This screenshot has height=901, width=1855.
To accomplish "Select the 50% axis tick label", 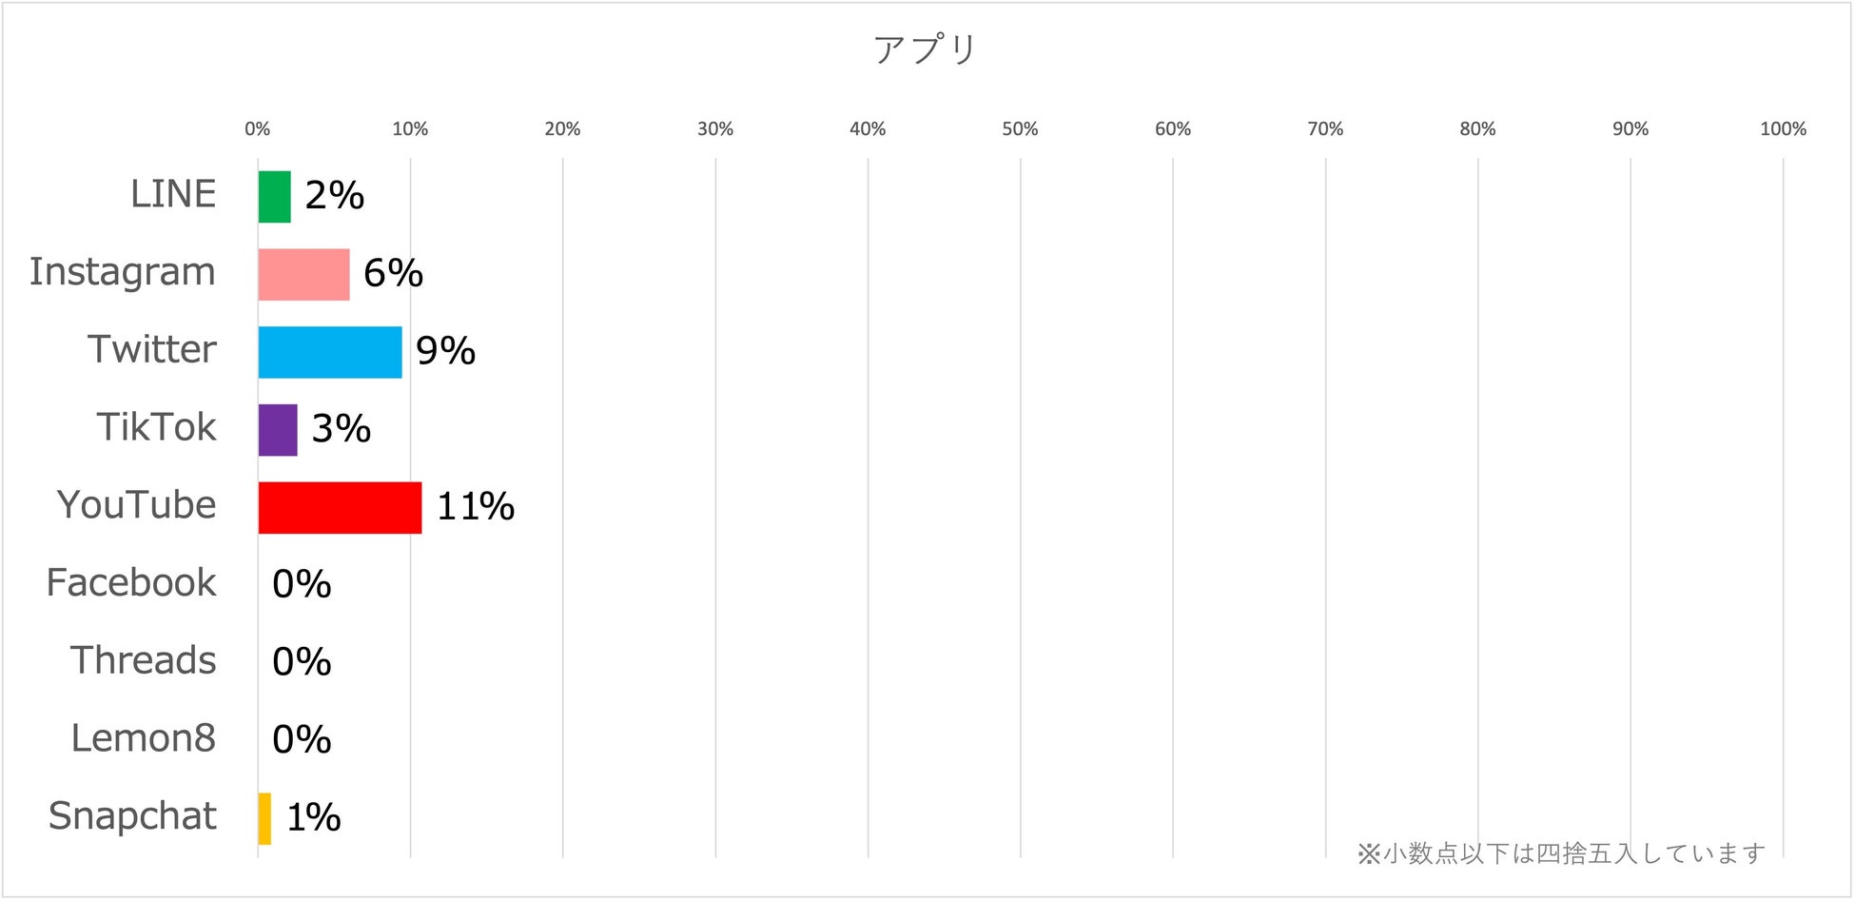I will (x=1020, y=129).
